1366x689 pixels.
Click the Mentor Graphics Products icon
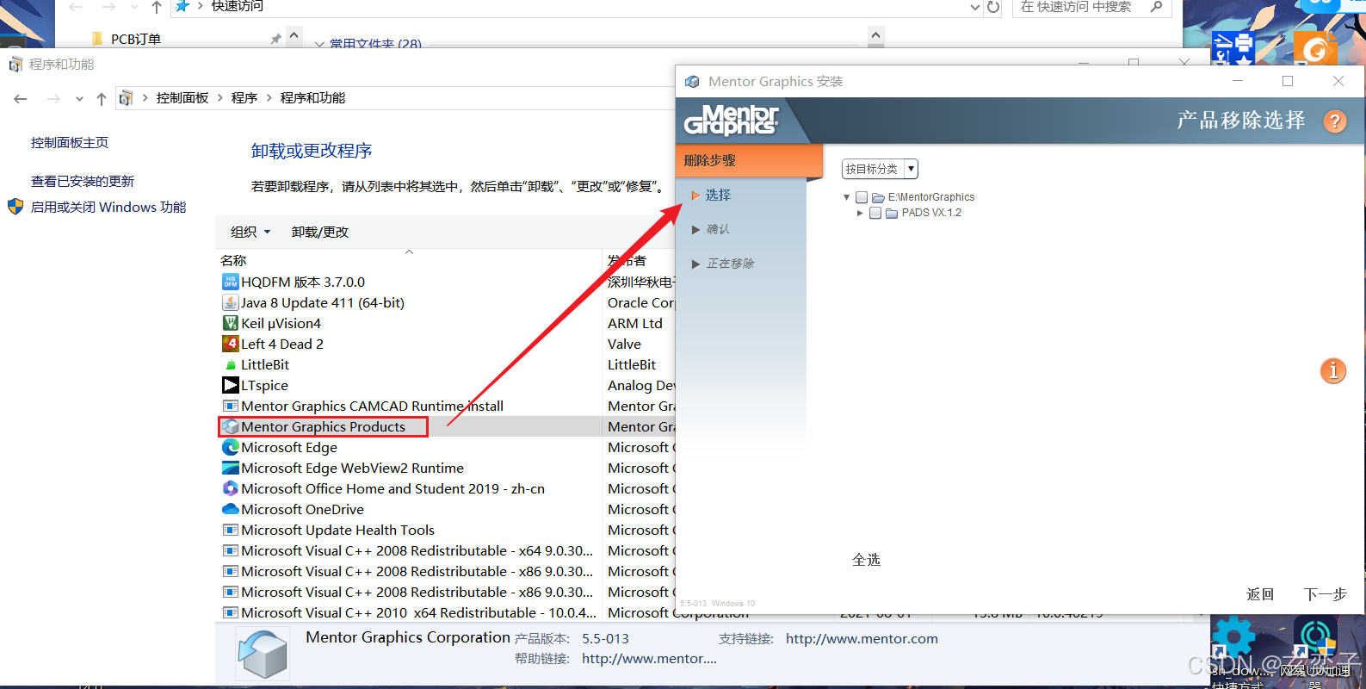pyautogui.click(x=230, y=426)
